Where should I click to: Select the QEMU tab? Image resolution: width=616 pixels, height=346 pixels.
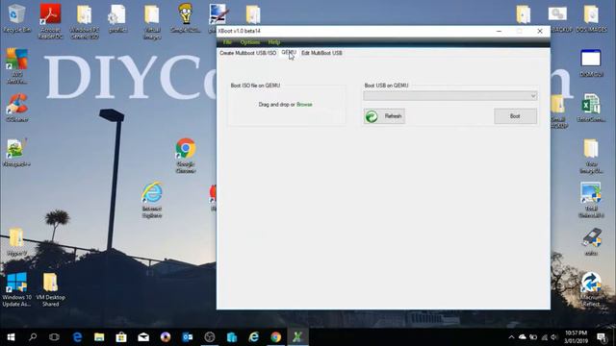coord(289,53)
